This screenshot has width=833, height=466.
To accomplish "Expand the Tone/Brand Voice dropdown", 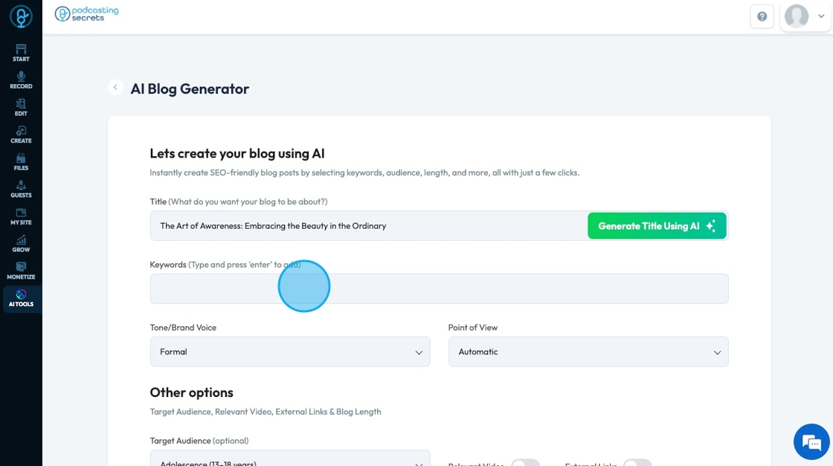I will click(290, 352).
